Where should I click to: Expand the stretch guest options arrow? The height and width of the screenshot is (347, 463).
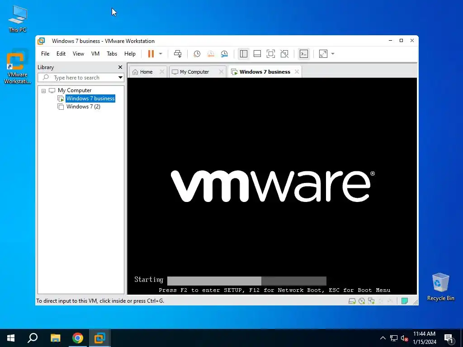pyautogui.click(x=333, y=54)
